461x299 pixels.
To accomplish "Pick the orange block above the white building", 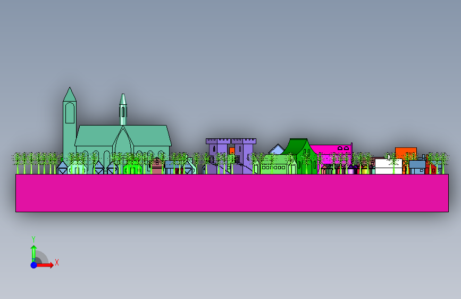I will coord(406,153).
